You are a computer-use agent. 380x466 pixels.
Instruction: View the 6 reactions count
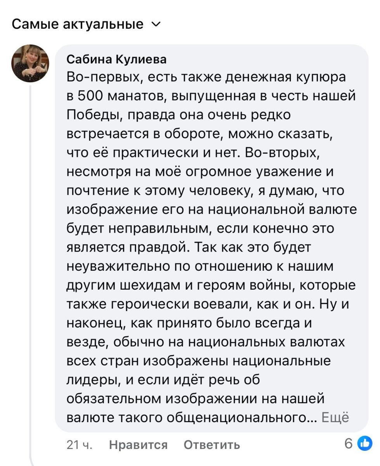(348, 443)
